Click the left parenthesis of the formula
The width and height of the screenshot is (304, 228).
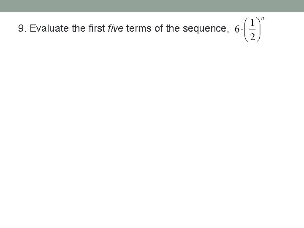click(246, 30)
